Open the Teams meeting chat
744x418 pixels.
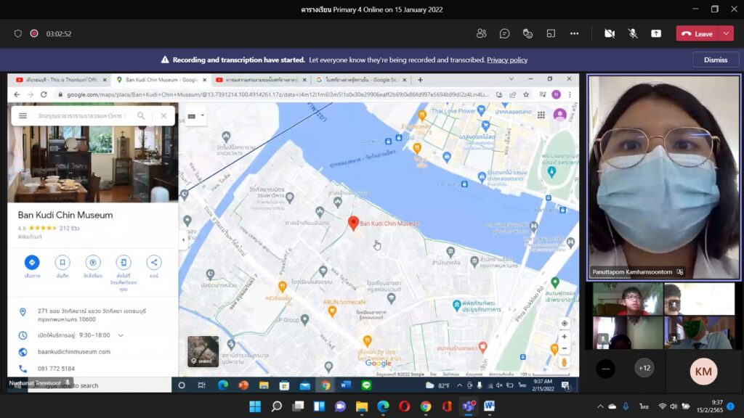pos(504,33)
